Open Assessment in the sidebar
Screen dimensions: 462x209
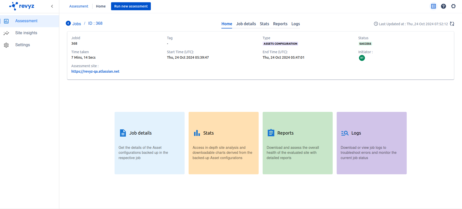(x=30, y=21)
